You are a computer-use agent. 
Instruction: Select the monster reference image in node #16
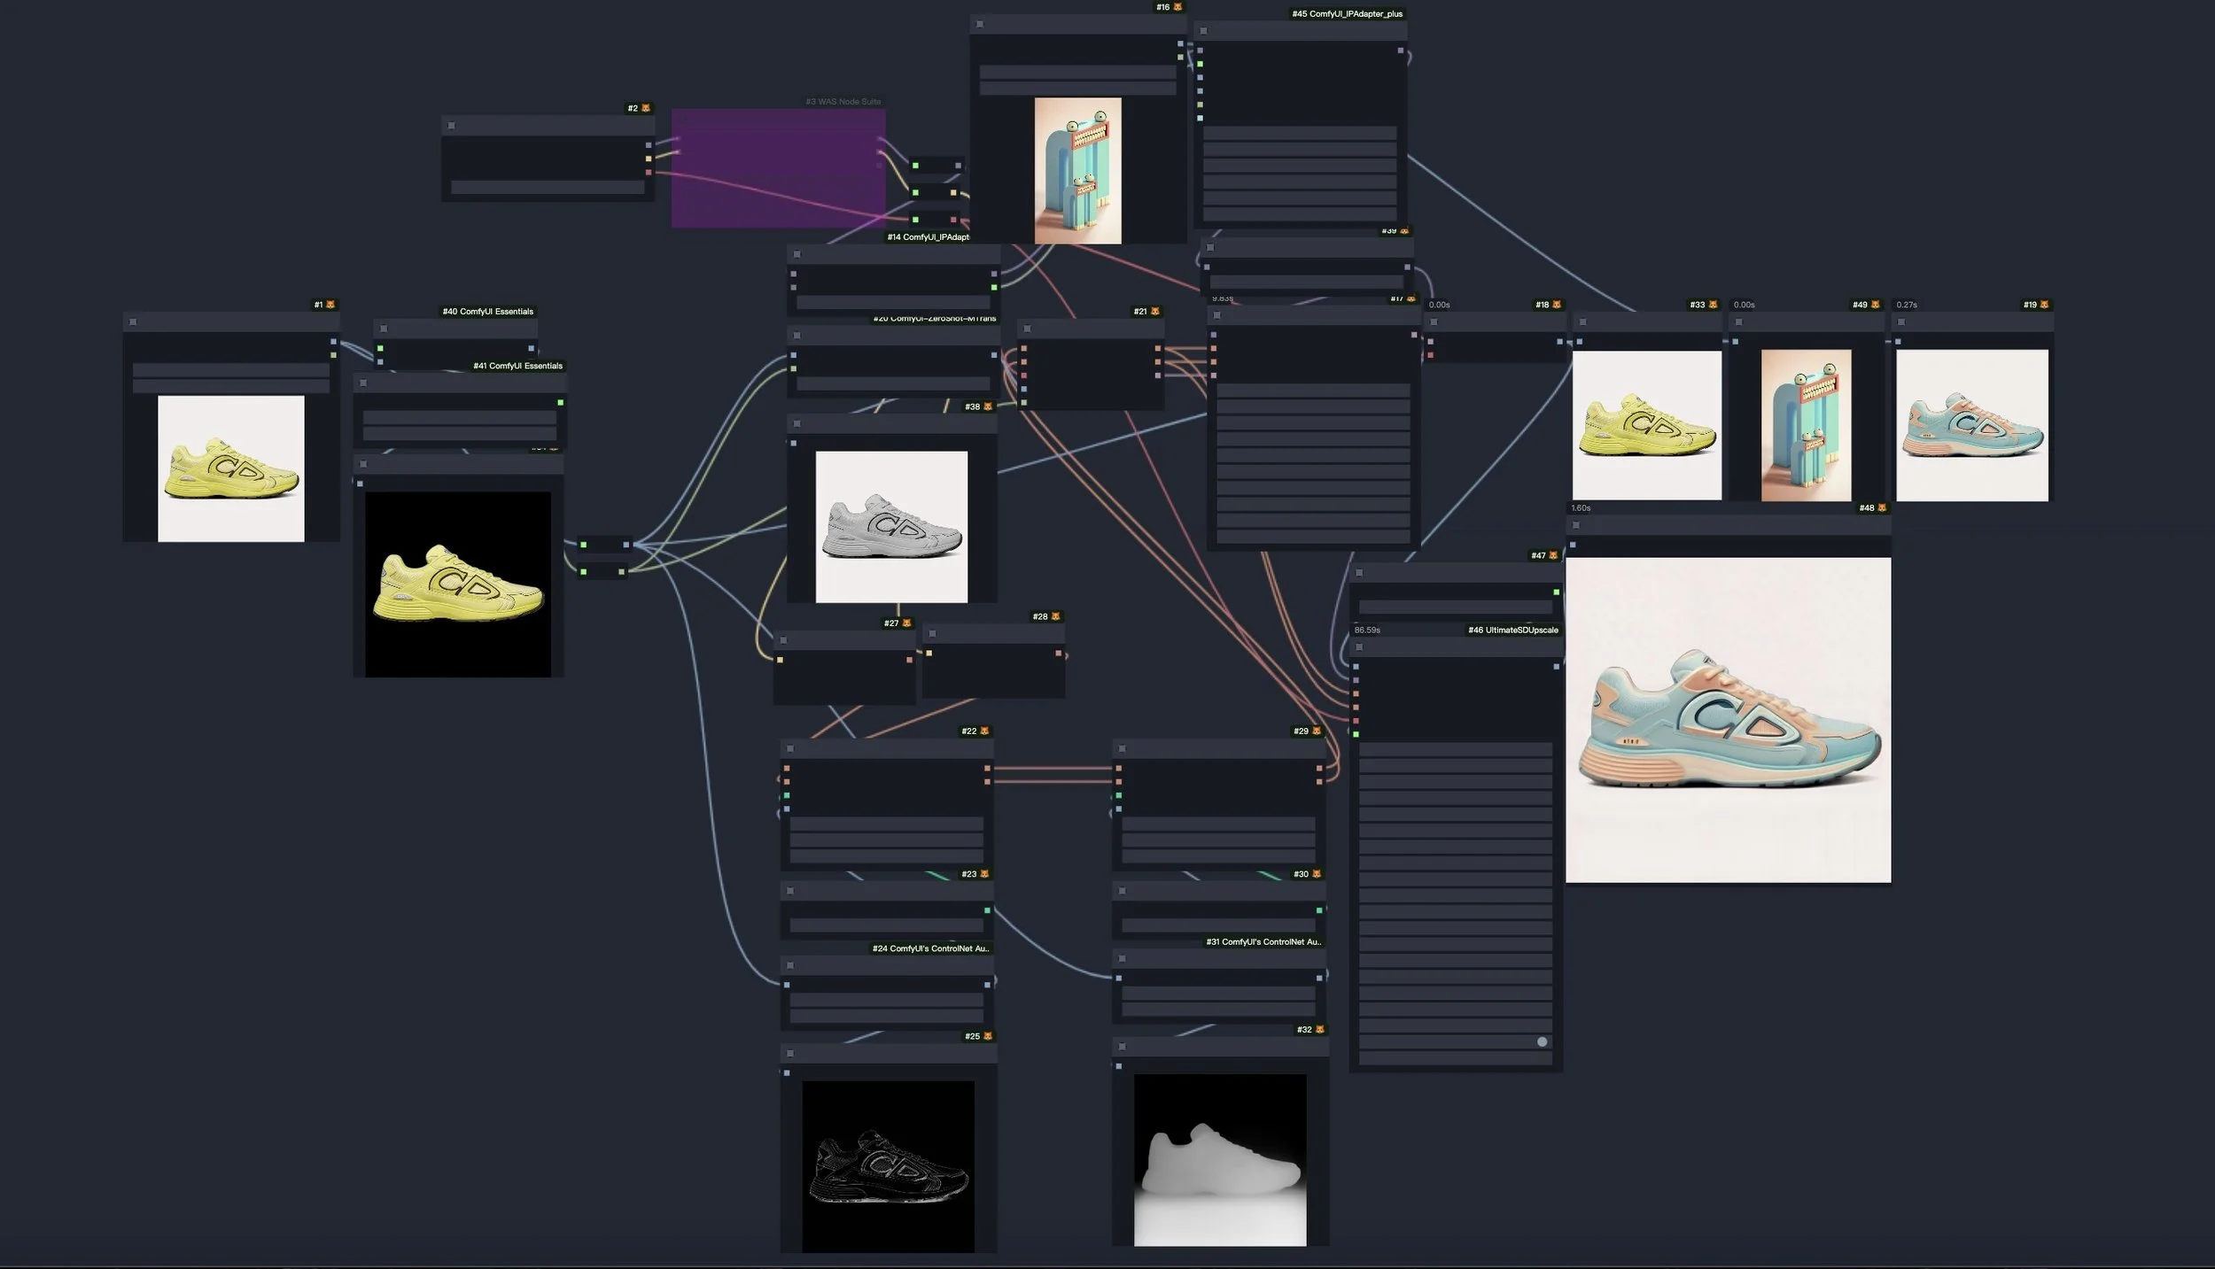[1077, 171]
